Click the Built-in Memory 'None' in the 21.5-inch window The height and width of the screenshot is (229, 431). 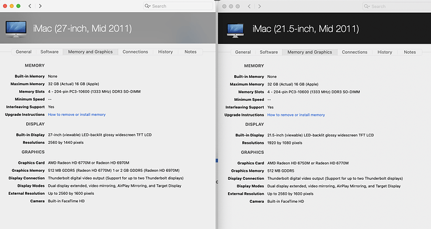tap(272, 77)
